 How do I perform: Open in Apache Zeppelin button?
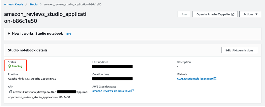(x=215, y=14)
